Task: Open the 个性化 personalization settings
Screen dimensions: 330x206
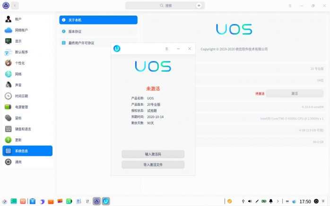Action: [x=27, y=63]
